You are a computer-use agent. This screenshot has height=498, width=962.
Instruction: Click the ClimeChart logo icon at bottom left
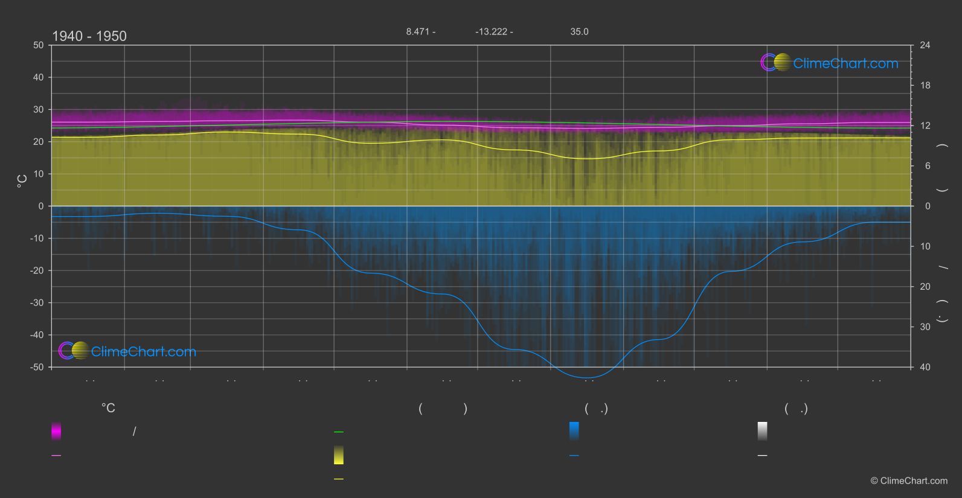click(74, 351)
